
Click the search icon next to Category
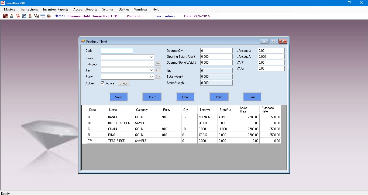tap(158, 64)
